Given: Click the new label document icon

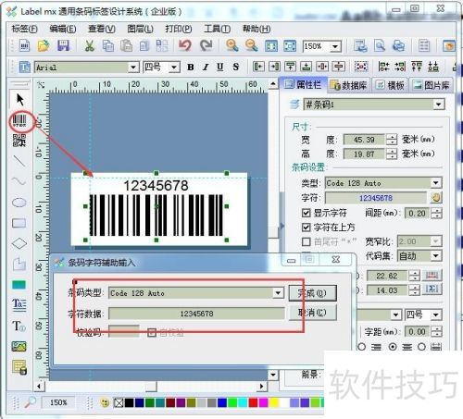Looking at the screenshot, I should coord(25,46).
